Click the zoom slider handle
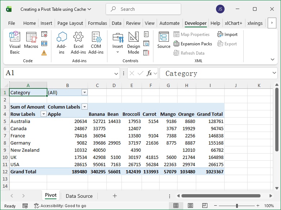Viewport: 281px width, 210px height. coord(237,206)
